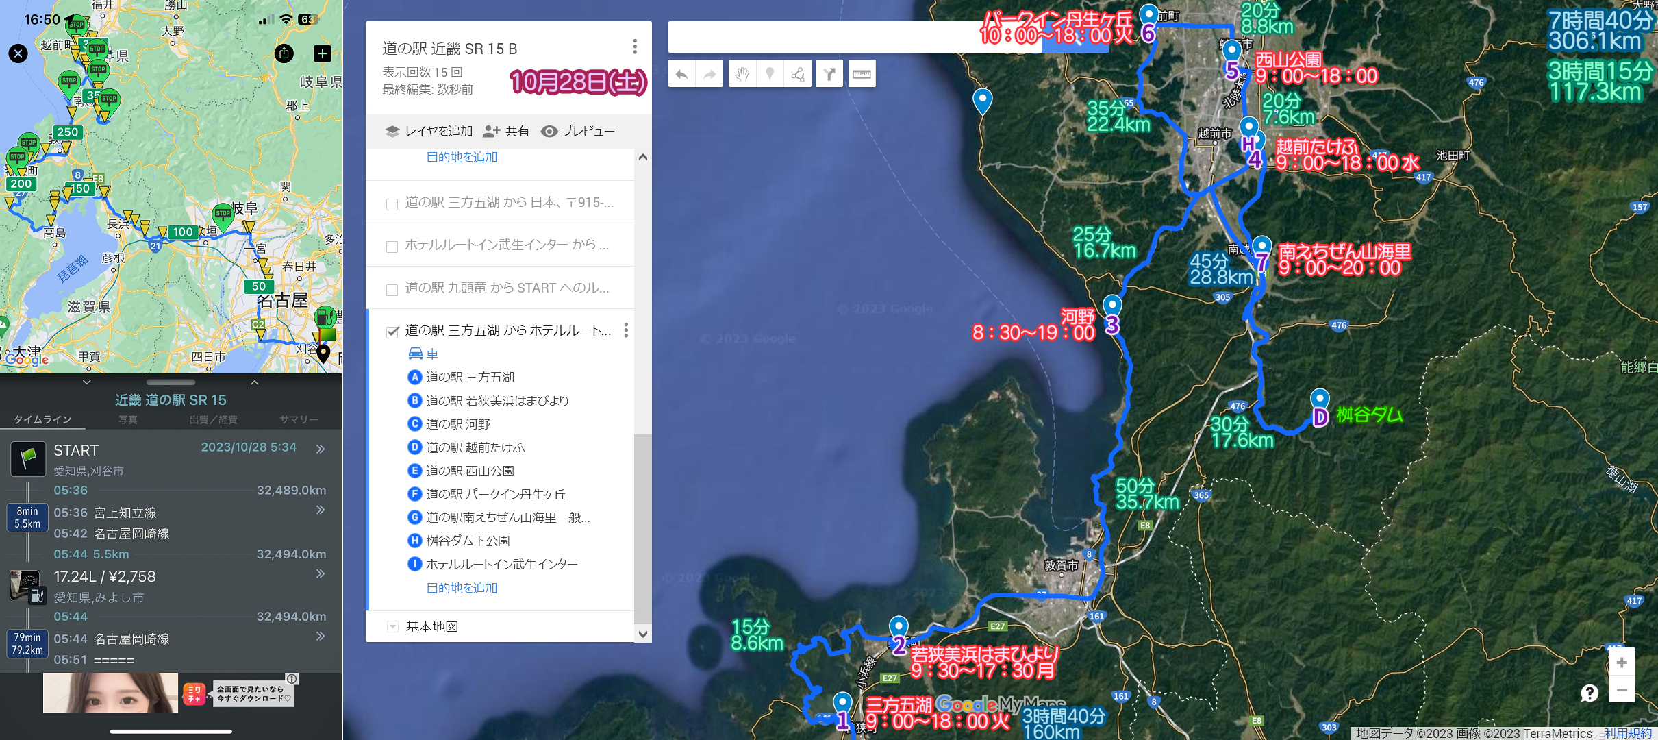This screenshot has width=1658, height=740.
Task: Open the map help question icon
Action: tap(1590, 693)
